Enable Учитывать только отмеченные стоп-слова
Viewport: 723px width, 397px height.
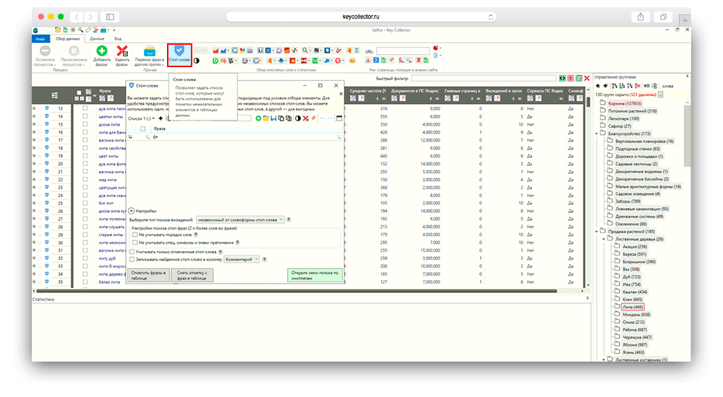(132, 252)
